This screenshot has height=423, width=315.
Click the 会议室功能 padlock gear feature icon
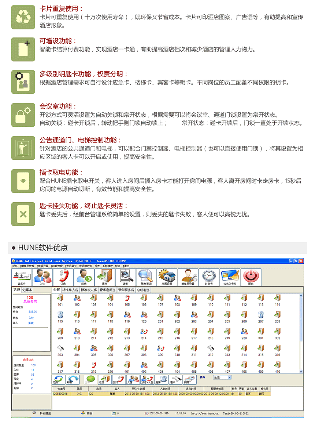click(x=23, y=115)
